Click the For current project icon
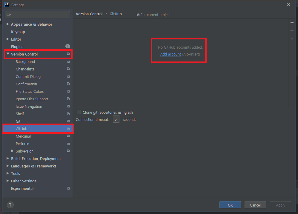 (x=138, y=15)
